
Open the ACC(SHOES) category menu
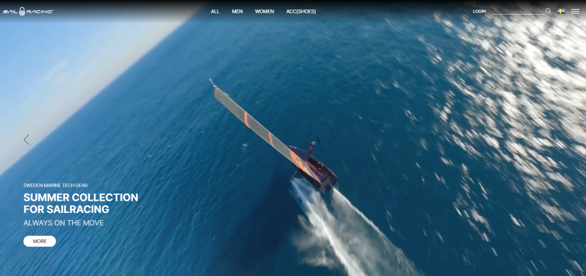(x=301, y=12)
